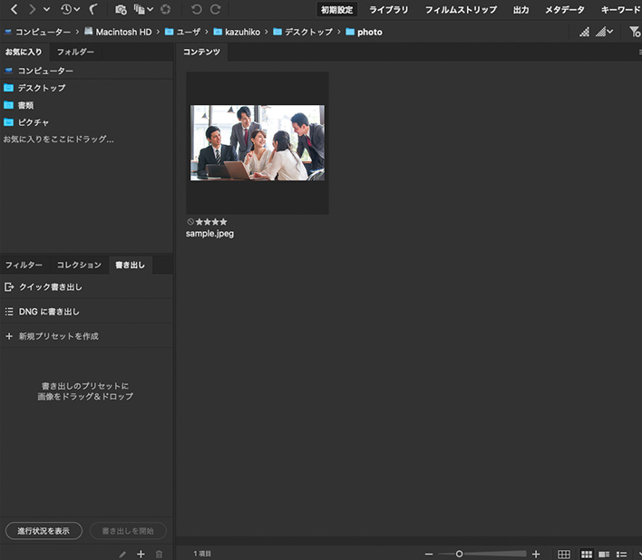Expand chevron after kazuhiko in path
The image size is (642, 560).
tap(266, 32)
